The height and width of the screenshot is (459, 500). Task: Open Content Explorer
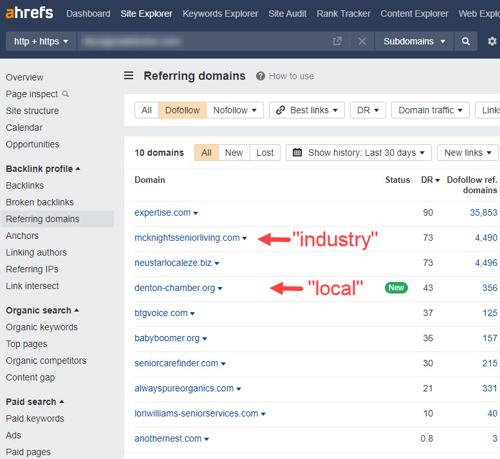[x=414, y=14]
